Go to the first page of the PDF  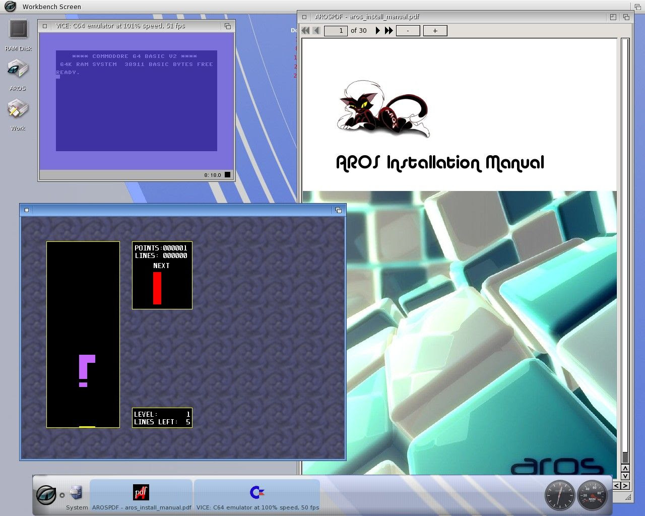(305, 31)
